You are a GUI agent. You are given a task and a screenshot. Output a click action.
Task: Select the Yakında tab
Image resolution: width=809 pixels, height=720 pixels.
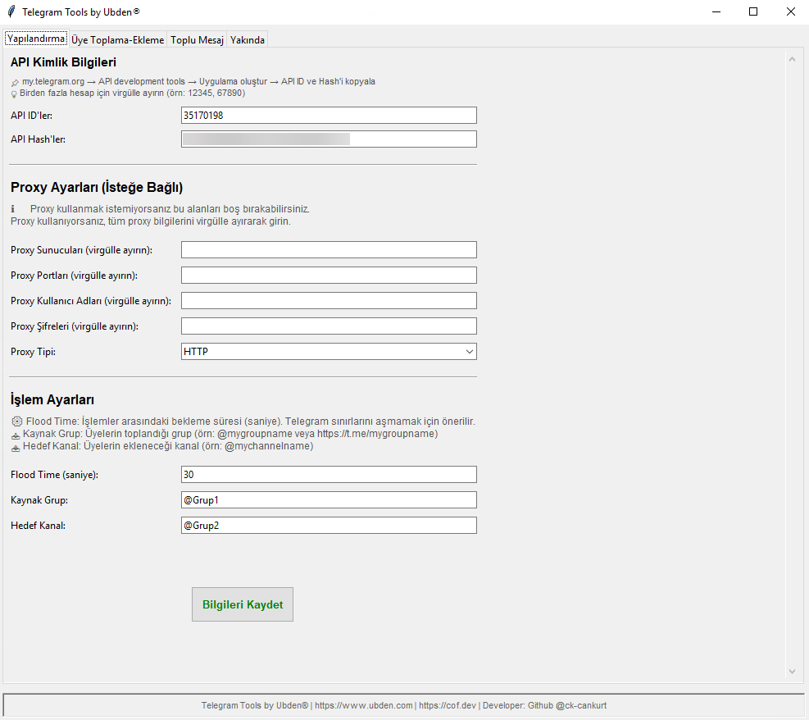click(x=248, y=40)
